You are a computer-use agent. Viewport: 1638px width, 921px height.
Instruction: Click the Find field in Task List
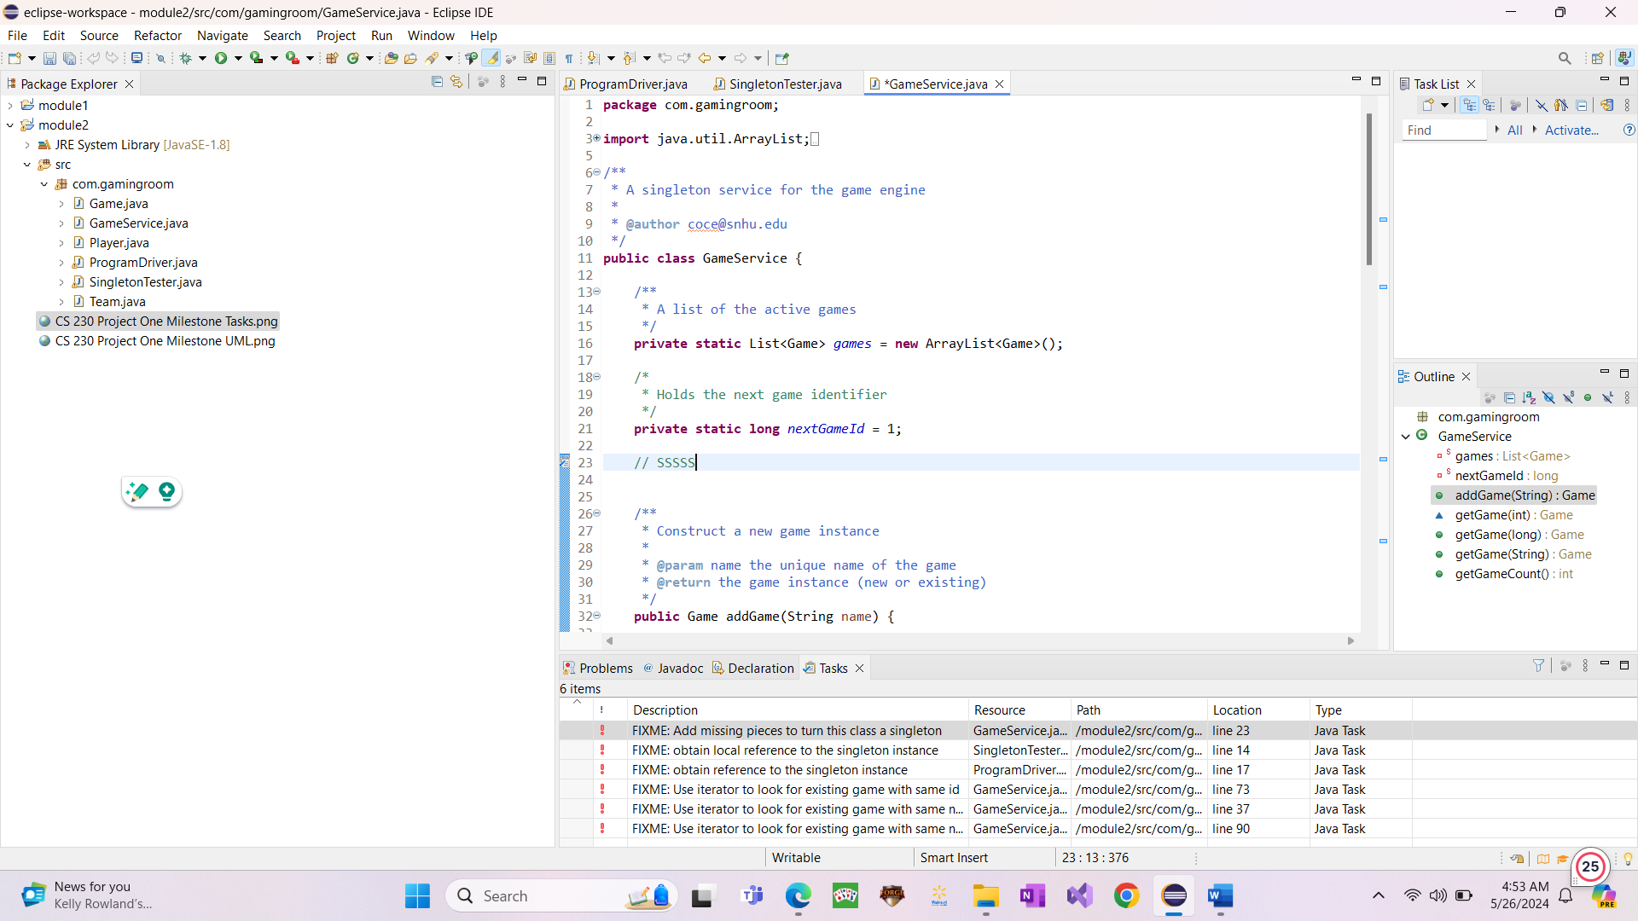click(x=1443, y=130)
